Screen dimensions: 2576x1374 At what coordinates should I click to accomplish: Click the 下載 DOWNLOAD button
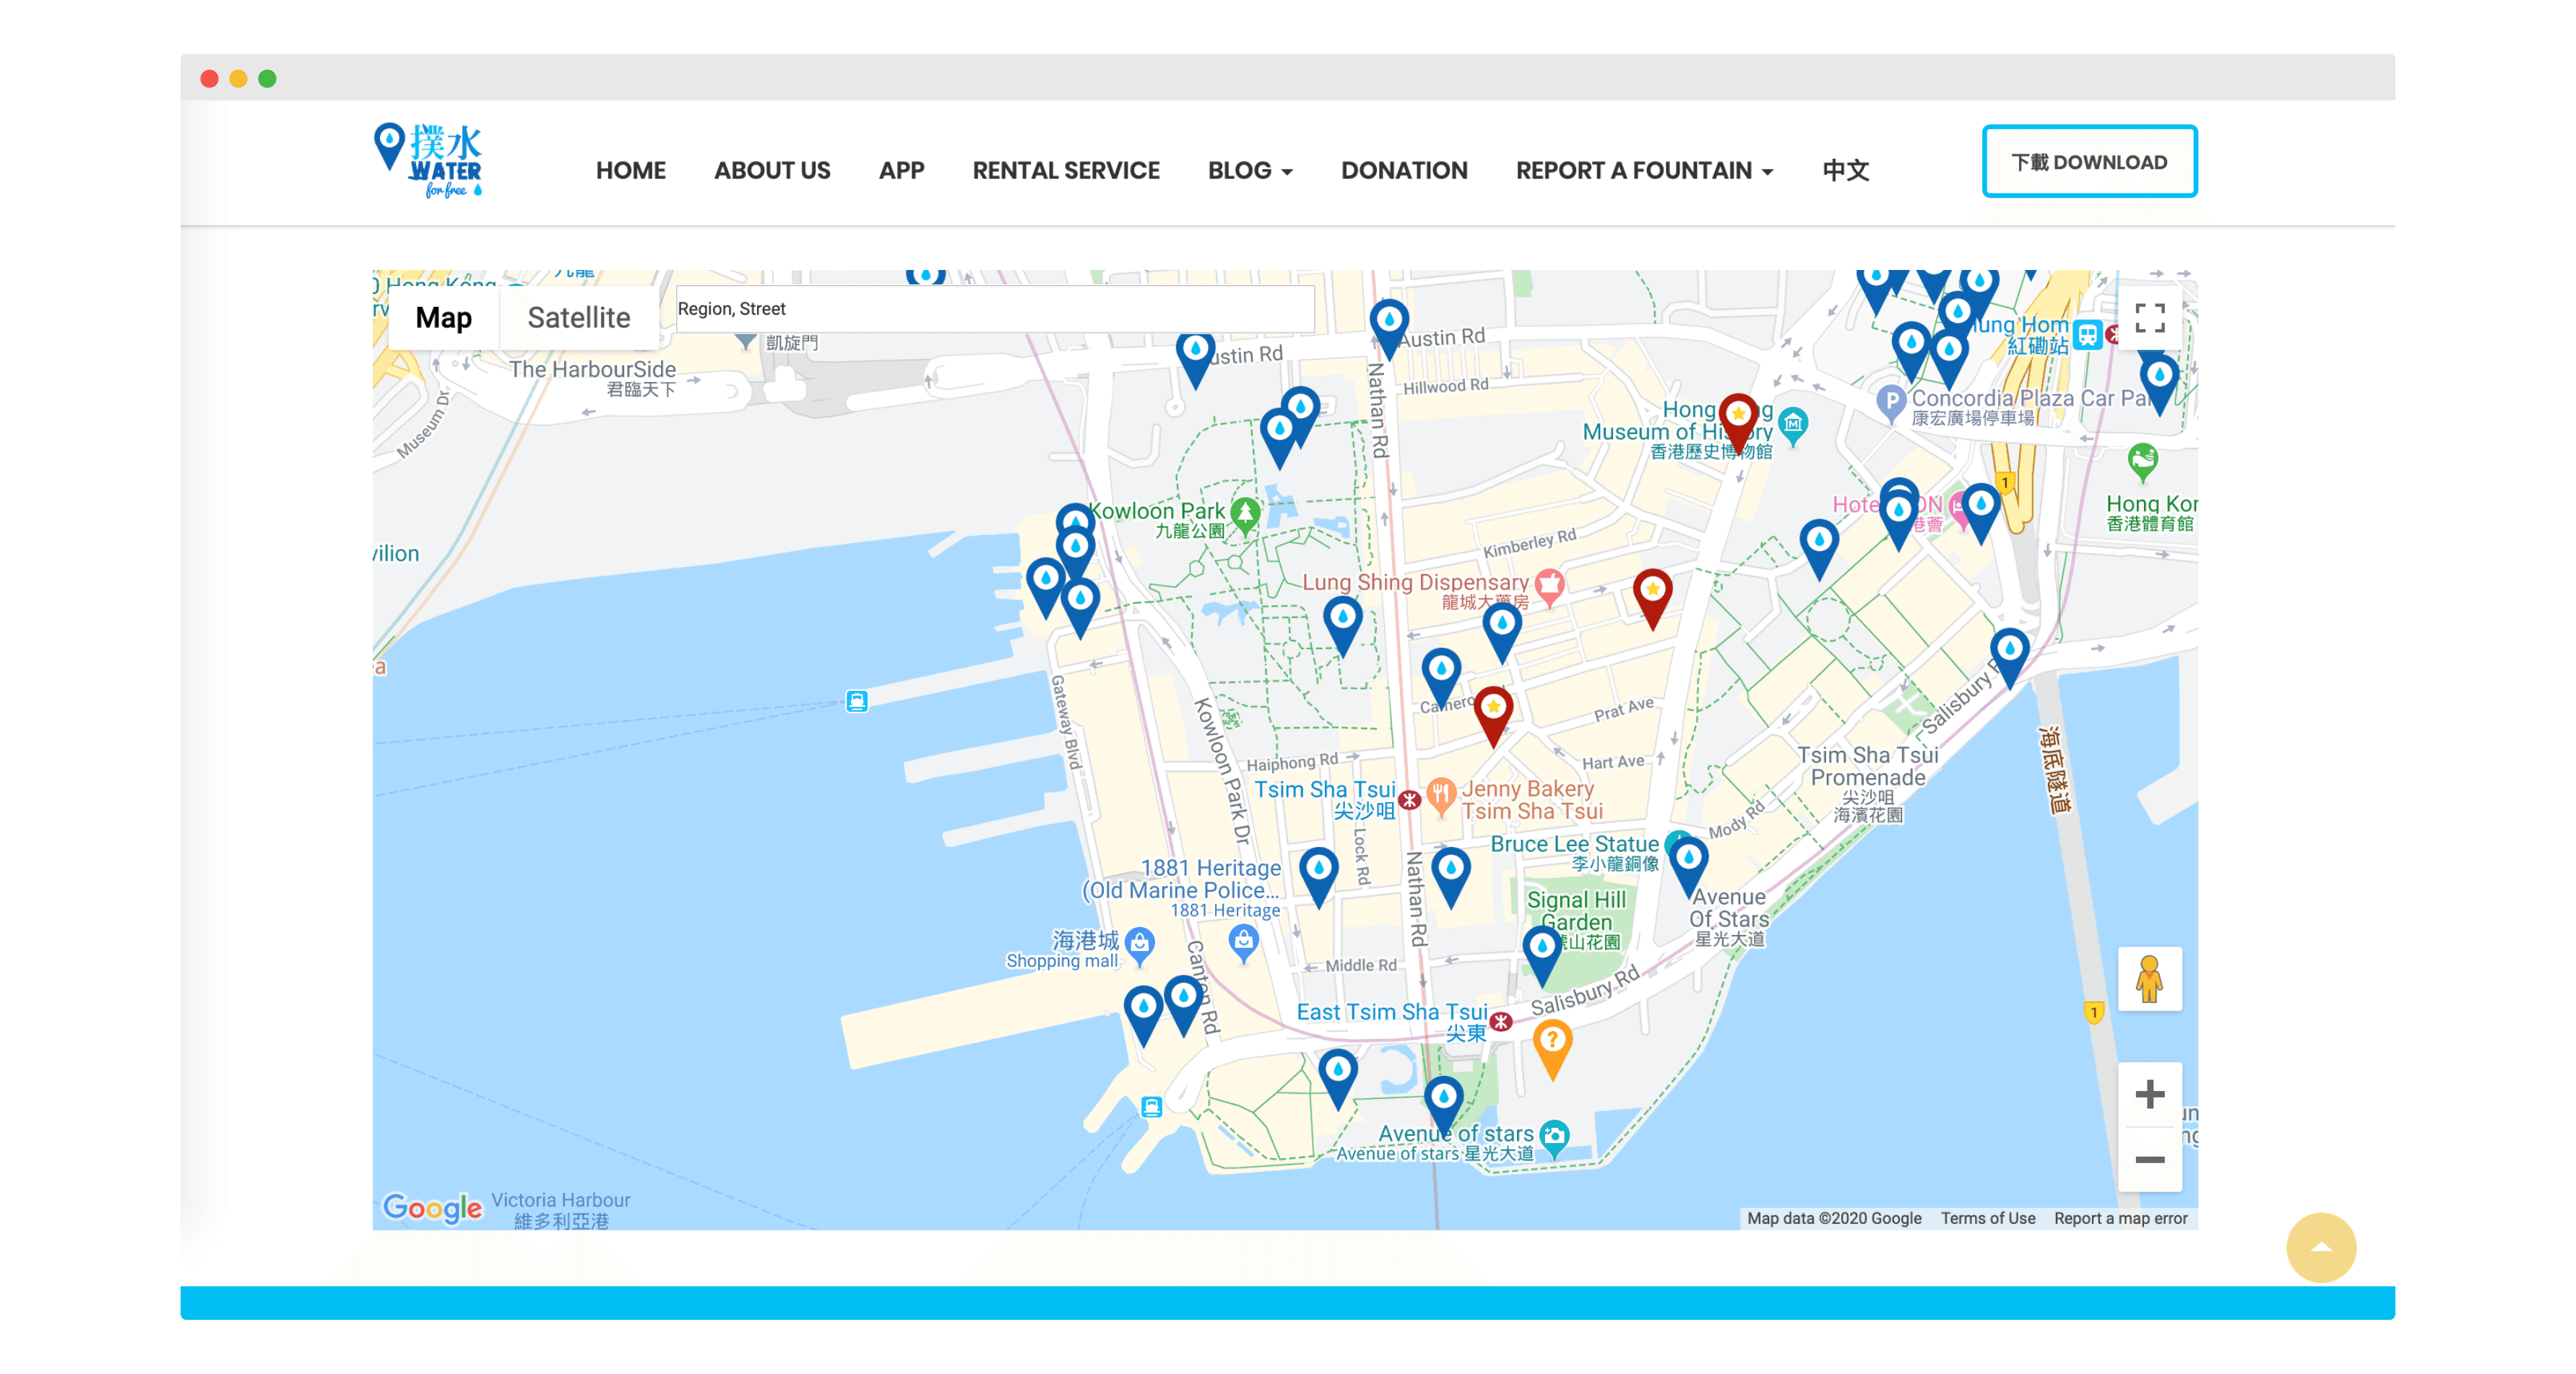pyautogui.click(x=2089, y=160)
